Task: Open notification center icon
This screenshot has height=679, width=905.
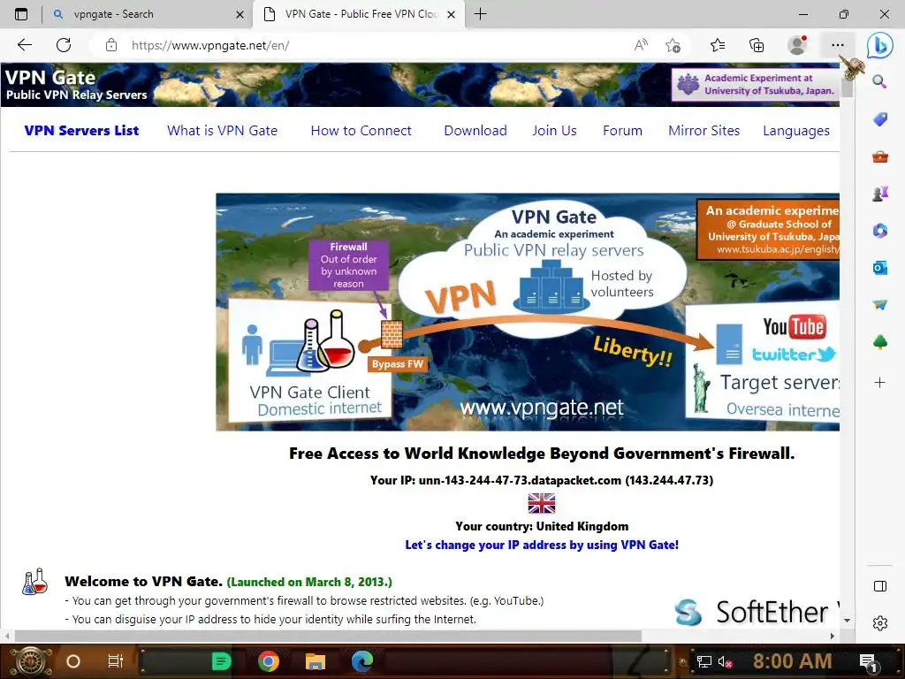Action: tap(869, 661)
